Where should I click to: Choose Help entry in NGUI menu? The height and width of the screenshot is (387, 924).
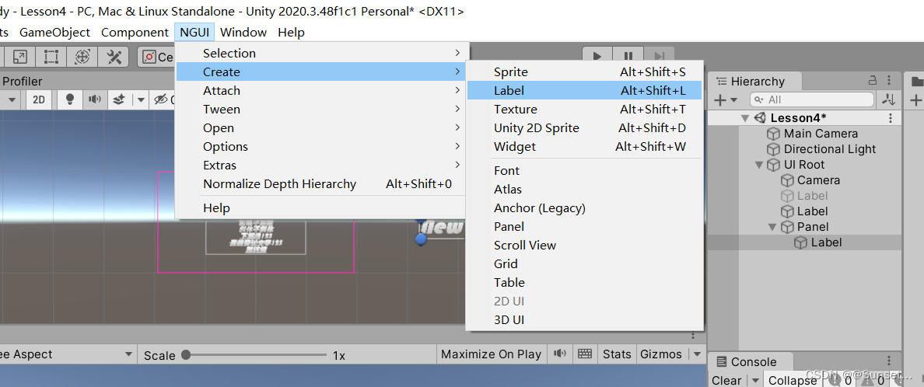click(x=322, y=208)
